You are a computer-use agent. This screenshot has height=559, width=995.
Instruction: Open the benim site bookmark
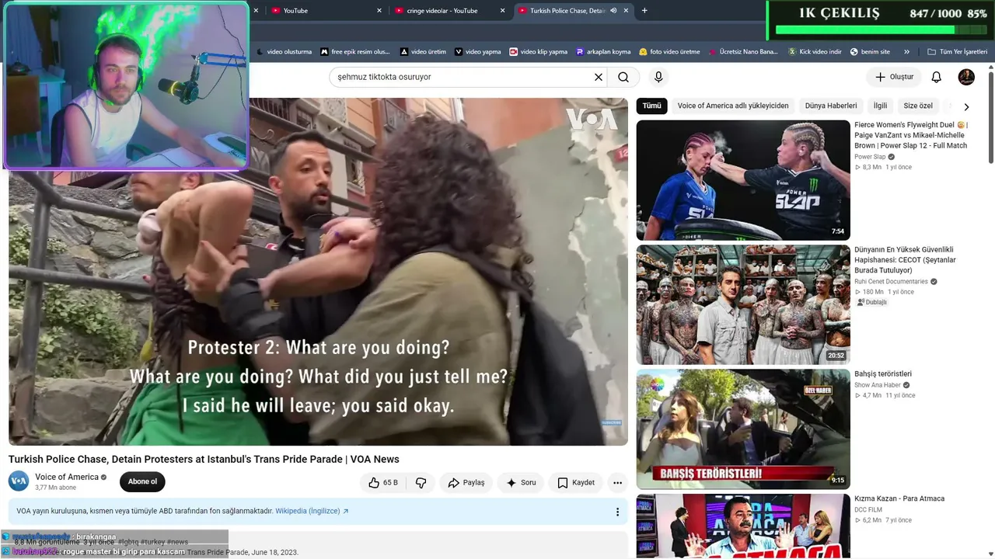tap(870, 52)
